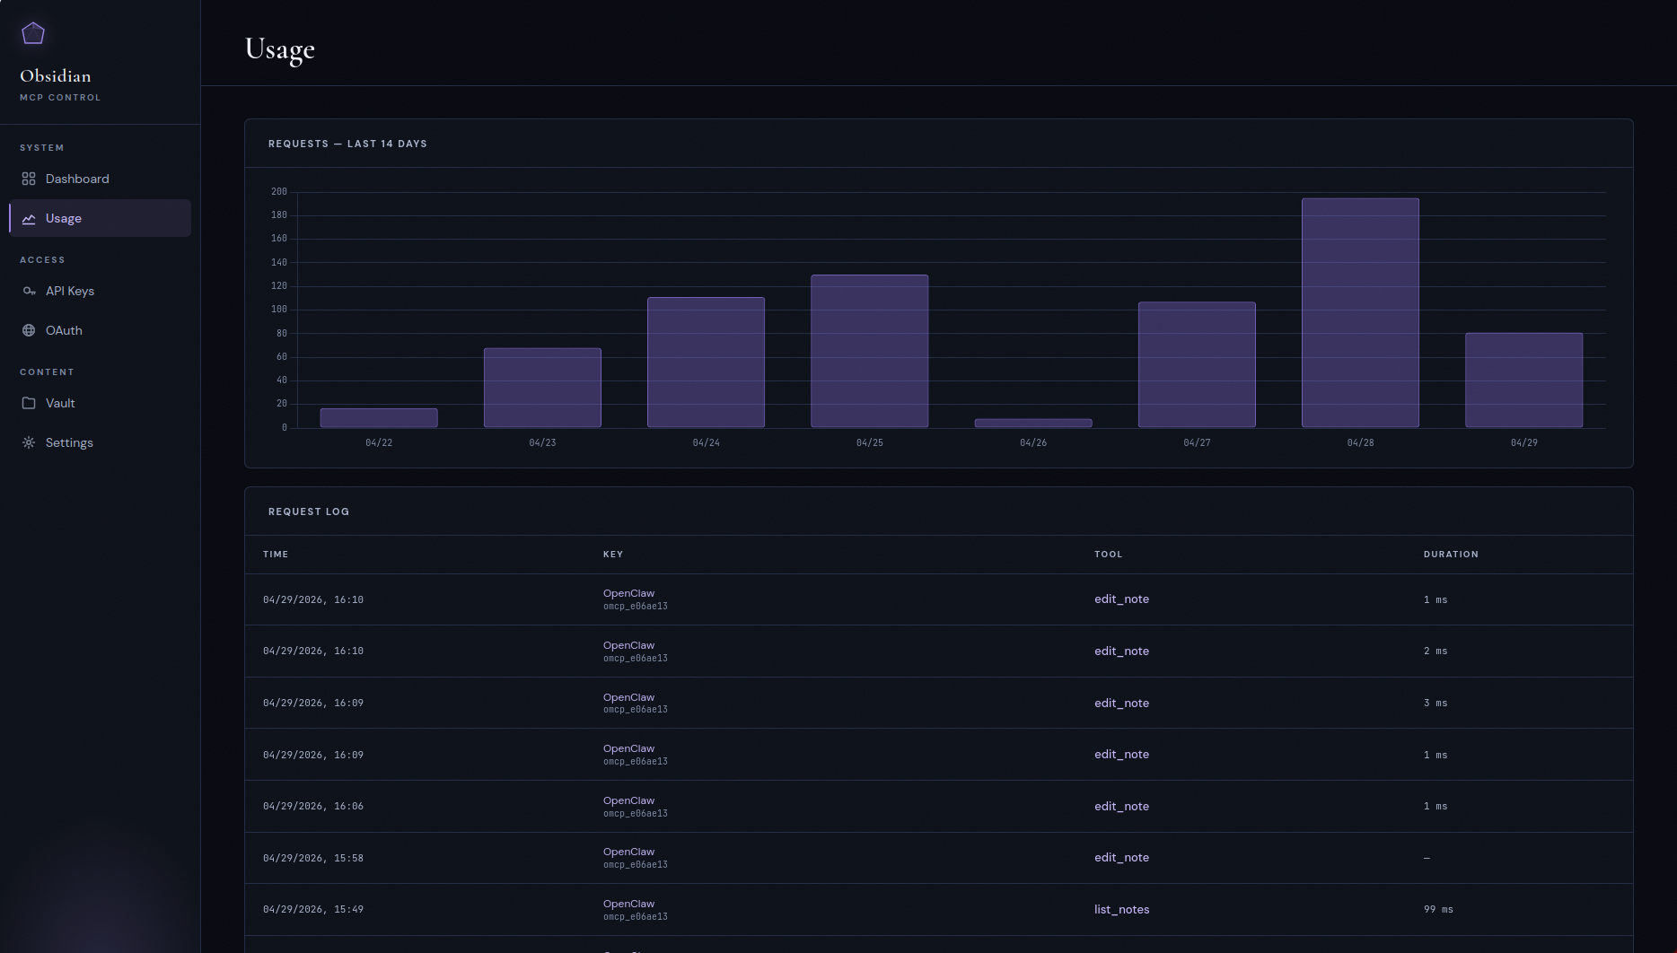Click the "Usage" page heading
This screenshot has width=1677, height=953.
coord(280,49)
